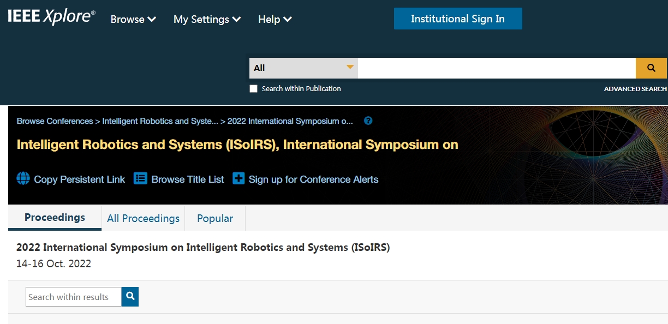
Task: Select the Popular tab
Action: point(215,218)
